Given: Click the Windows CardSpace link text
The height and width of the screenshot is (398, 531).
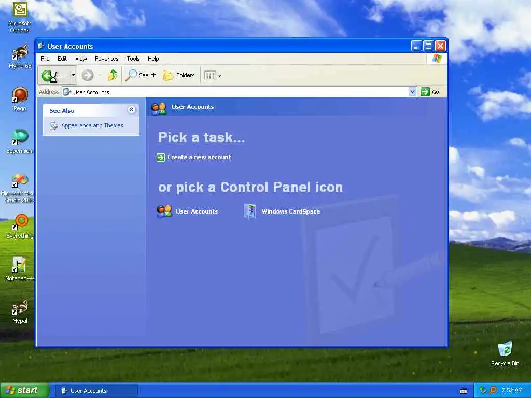Looking at the screenshot, I should click(x=290, y=211).
